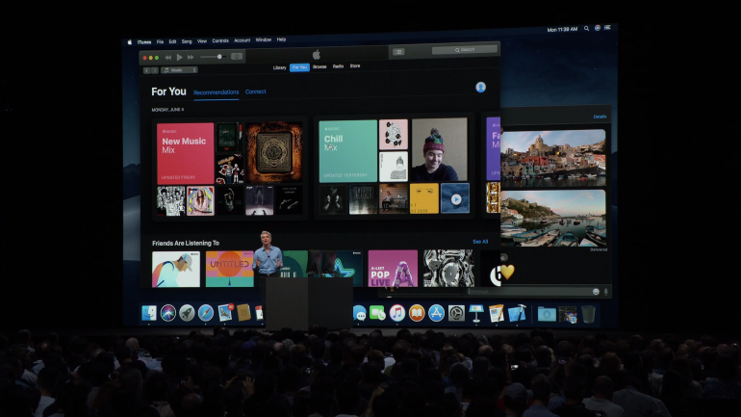This screenshot has width=741, height=417.
Task: Go back with the iTunes back arrow
Action: click(146, 70)
